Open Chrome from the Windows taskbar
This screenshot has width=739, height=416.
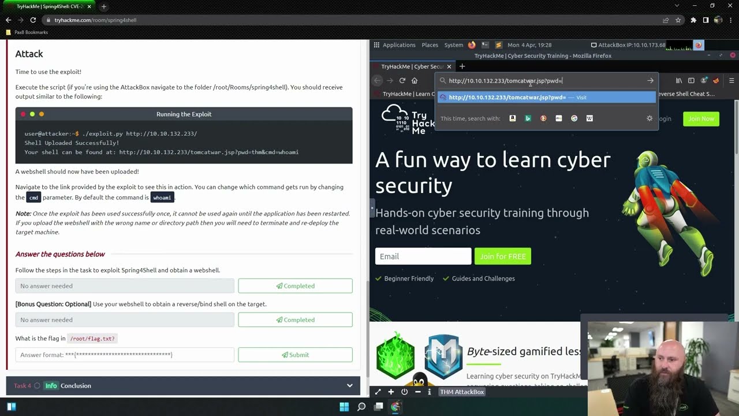pos(395,407)
